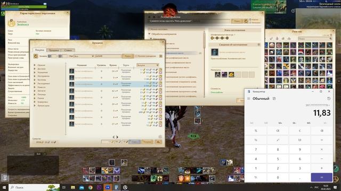The image size is (341, 191).
Task: Click info icon in Сведения об изготовлении header
Action: 259,45
